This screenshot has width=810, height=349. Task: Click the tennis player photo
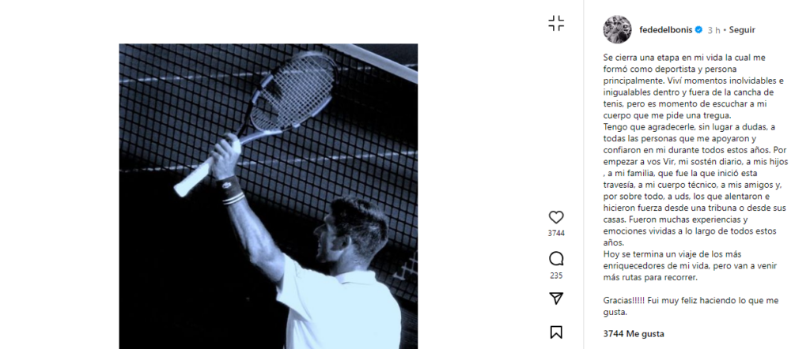(268, 197)
